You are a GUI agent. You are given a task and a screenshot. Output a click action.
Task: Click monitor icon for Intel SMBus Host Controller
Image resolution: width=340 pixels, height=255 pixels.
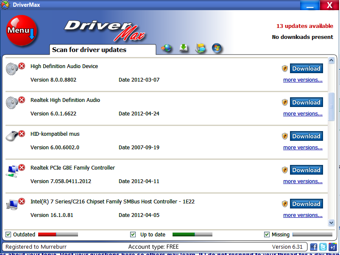click(12, 205)
